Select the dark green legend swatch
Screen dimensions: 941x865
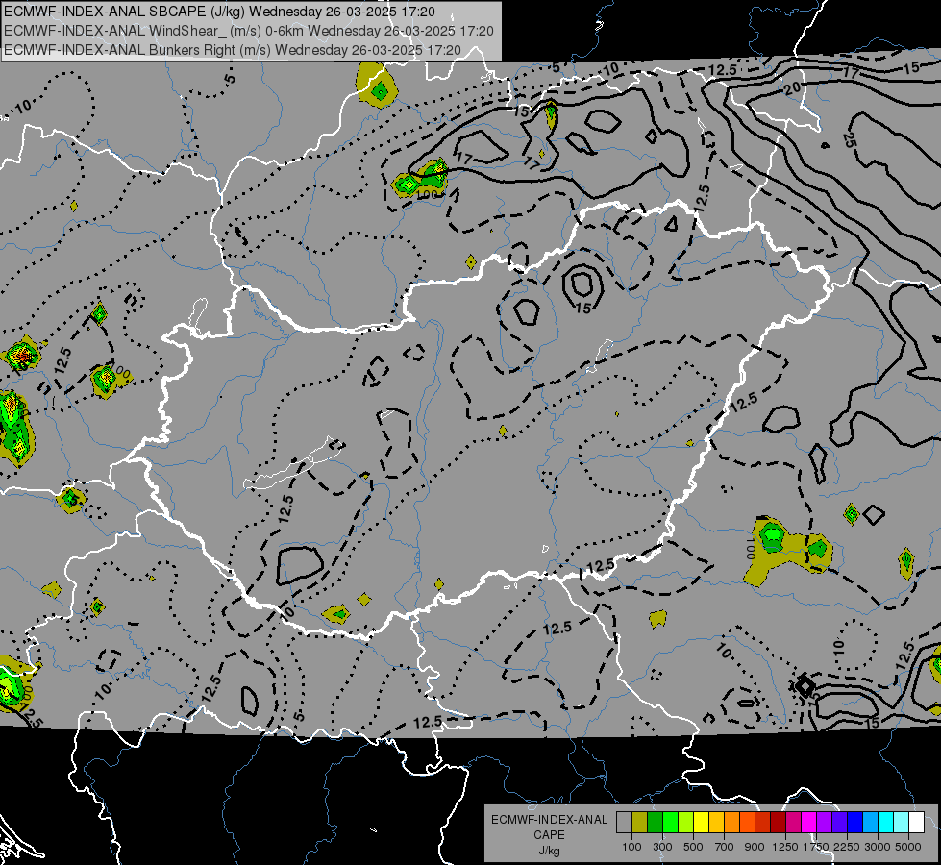pyautogui.click(x=655, y=822)
